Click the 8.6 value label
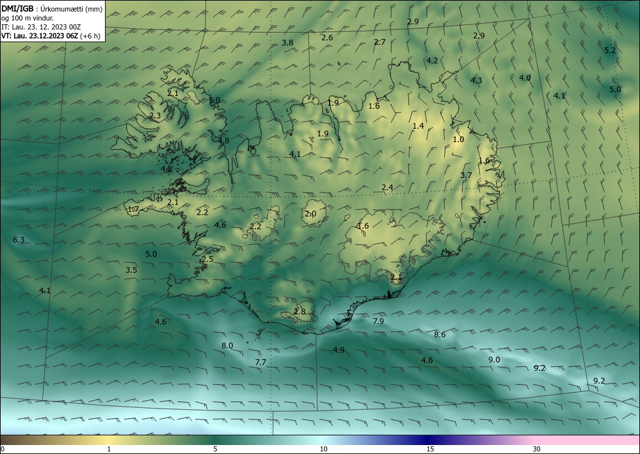Image resolution: width=640 pixels, height=454 pixels. (440, 335)
